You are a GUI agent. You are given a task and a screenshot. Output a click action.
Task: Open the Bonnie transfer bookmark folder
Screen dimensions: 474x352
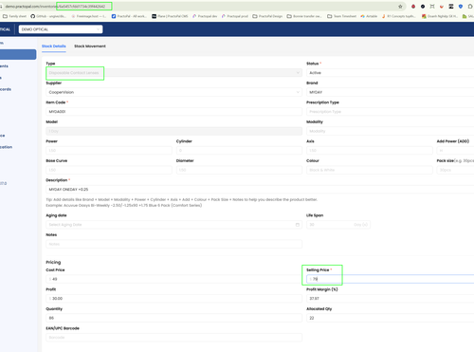pos(304,16)
